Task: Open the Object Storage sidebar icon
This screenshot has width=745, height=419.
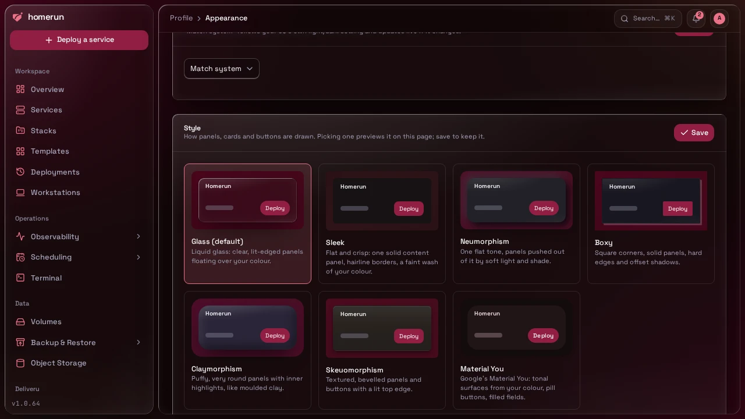Action: [20, 363]
